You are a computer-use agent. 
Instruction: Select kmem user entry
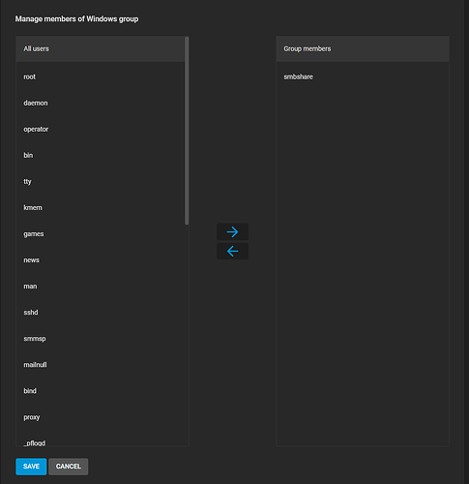tap(101, 207)
